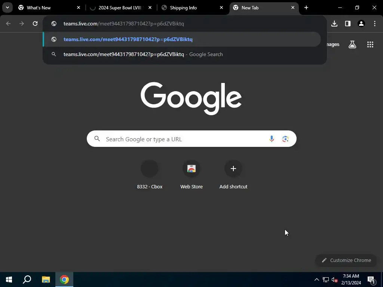Image resolution: width=383 pixels, height=287 pixels.
Task: Open the Chrome three-dot menu
Action: [374, 24]
